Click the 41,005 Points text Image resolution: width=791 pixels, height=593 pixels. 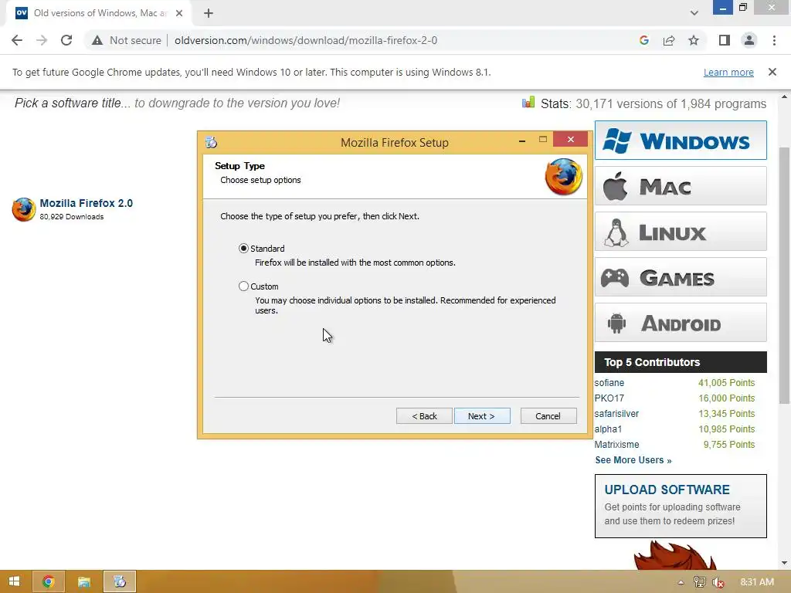pos(726,383)
